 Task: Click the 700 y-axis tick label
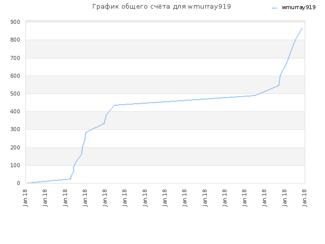15,58
